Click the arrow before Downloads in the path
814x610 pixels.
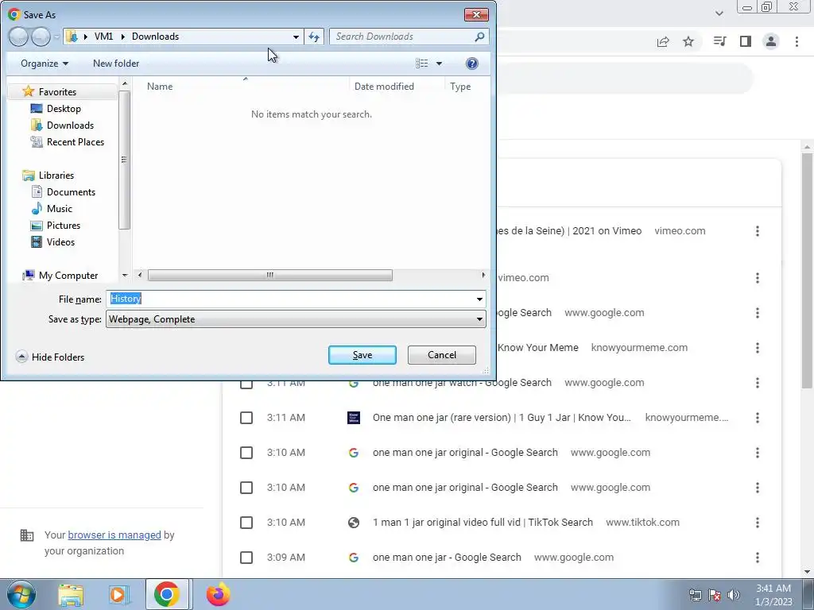[123, 37]
